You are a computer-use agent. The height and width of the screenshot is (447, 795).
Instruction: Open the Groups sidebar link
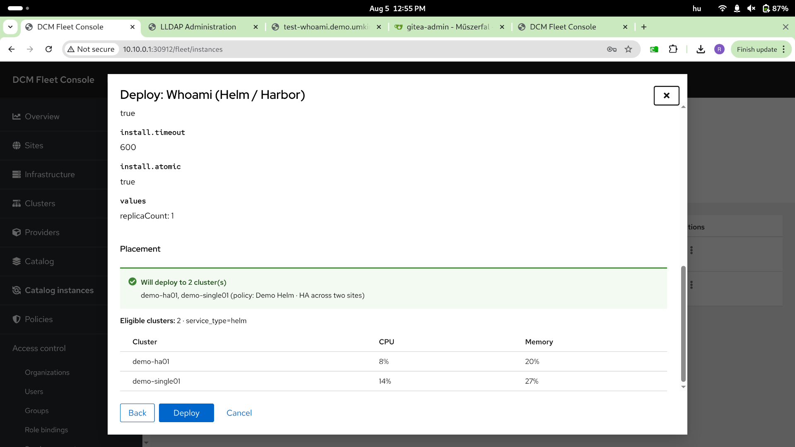[37, 411]
